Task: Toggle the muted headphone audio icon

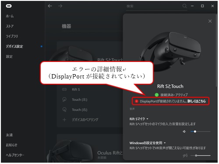Action: click(185, 156)
